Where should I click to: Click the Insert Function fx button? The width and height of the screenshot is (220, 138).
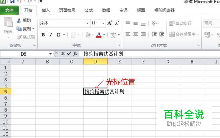(75, 54)
